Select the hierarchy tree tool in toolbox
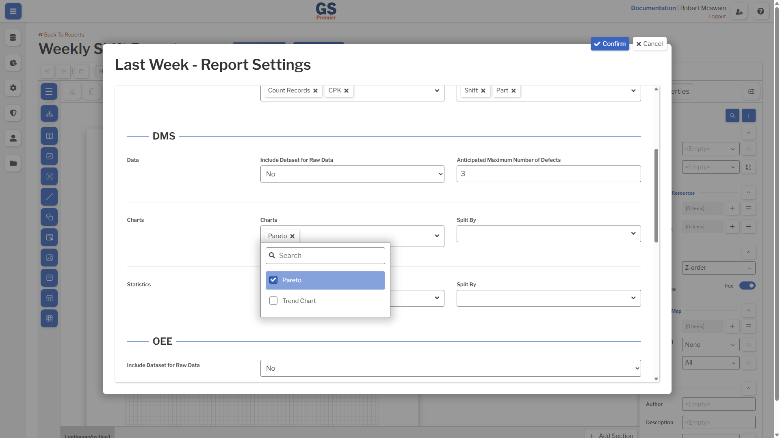 coord(49,114)
